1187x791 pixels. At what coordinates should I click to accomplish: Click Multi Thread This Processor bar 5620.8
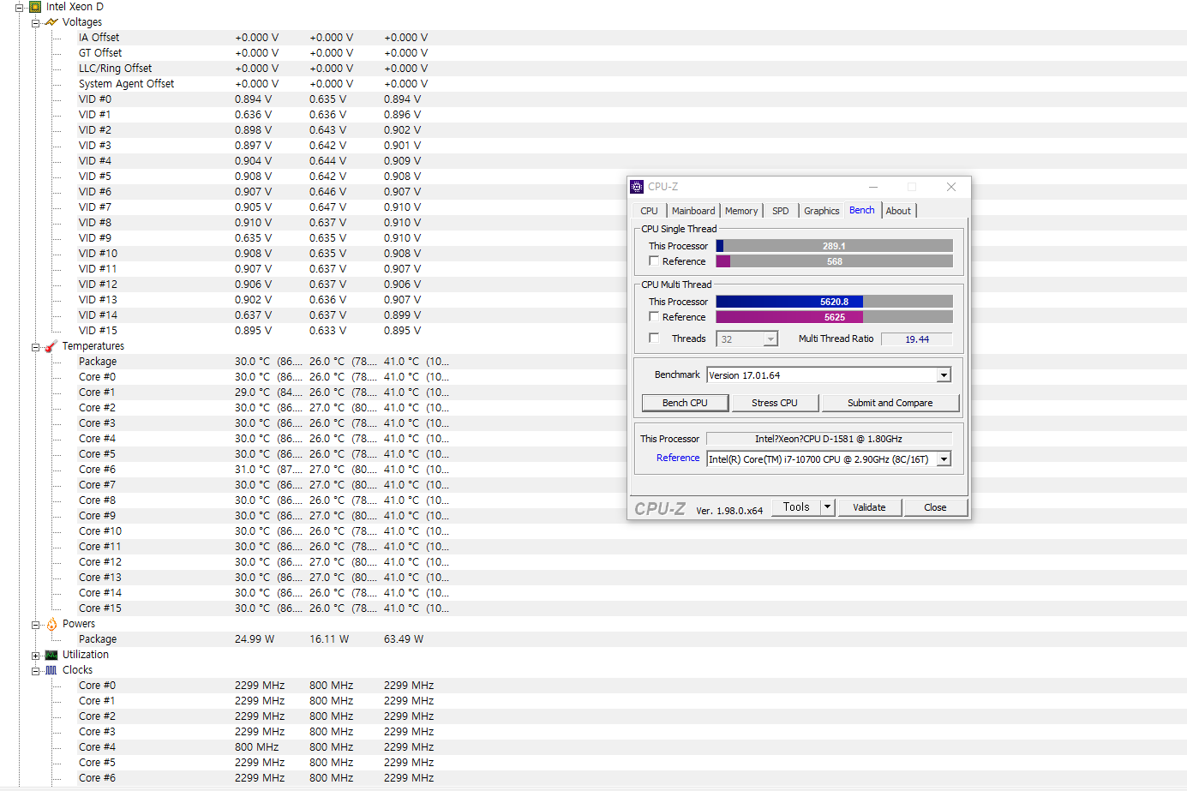point(835,302)
